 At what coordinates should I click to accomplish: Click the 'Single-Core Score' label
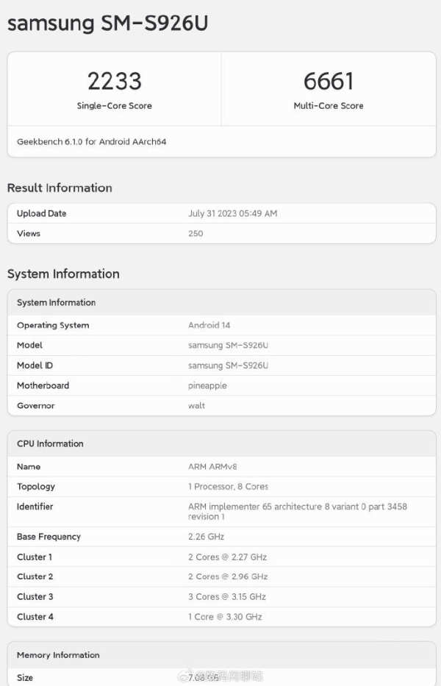point(114,106)
